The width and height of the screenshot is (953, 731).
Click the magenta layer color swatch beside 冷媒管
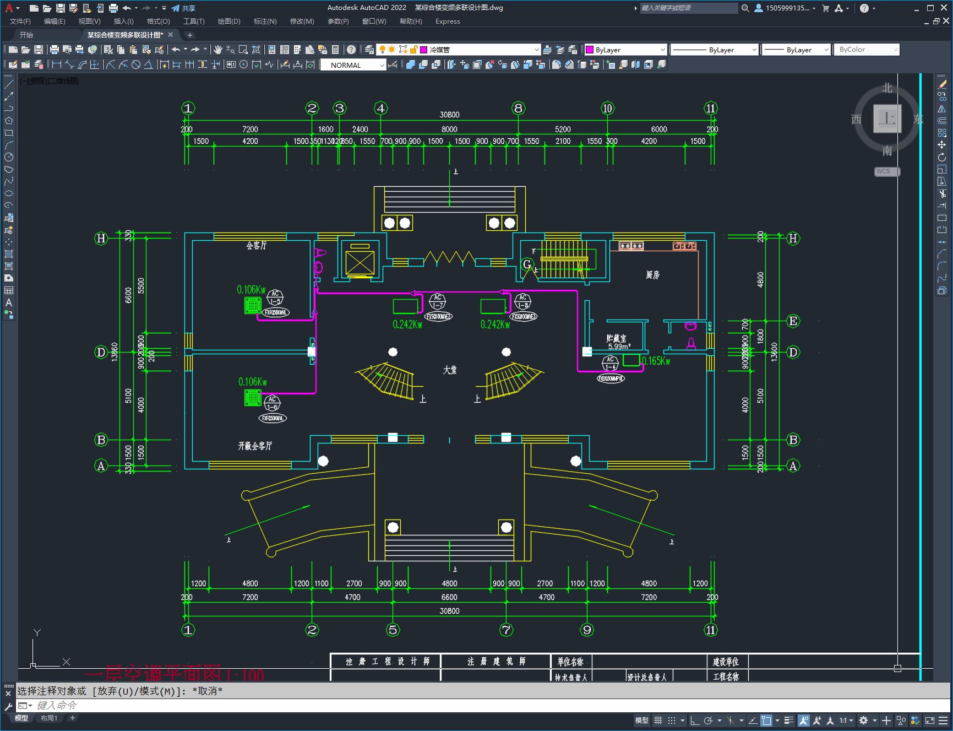(424, 50)
